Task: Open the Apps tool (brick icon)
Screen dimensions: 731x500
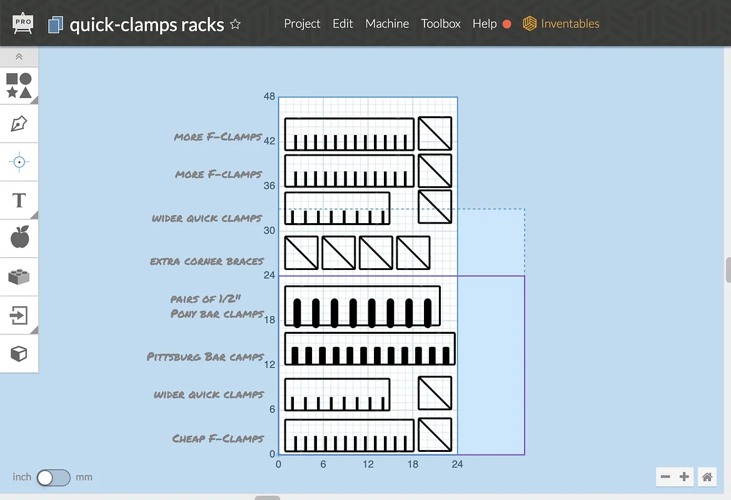Action: [x=19, y=277]
